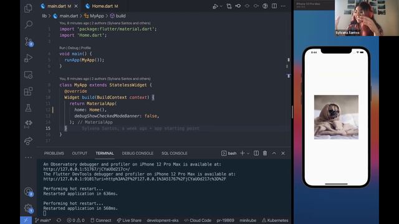
Task: Open the PROBLEMS panel tab
Action: (x=54, y=154)
